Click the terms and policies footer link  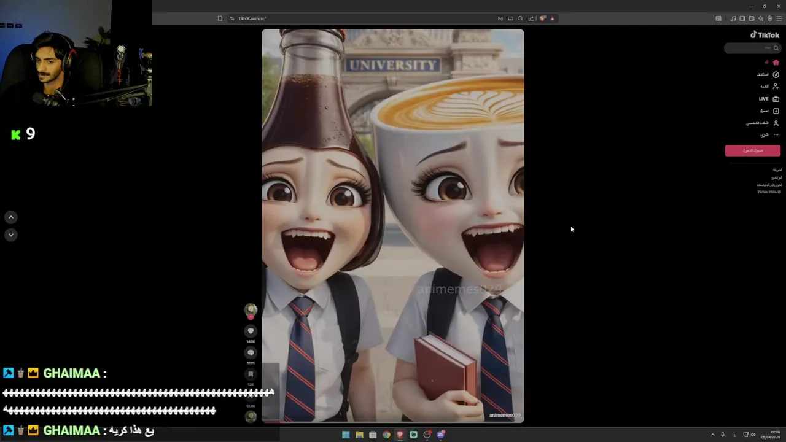[769, 185]
